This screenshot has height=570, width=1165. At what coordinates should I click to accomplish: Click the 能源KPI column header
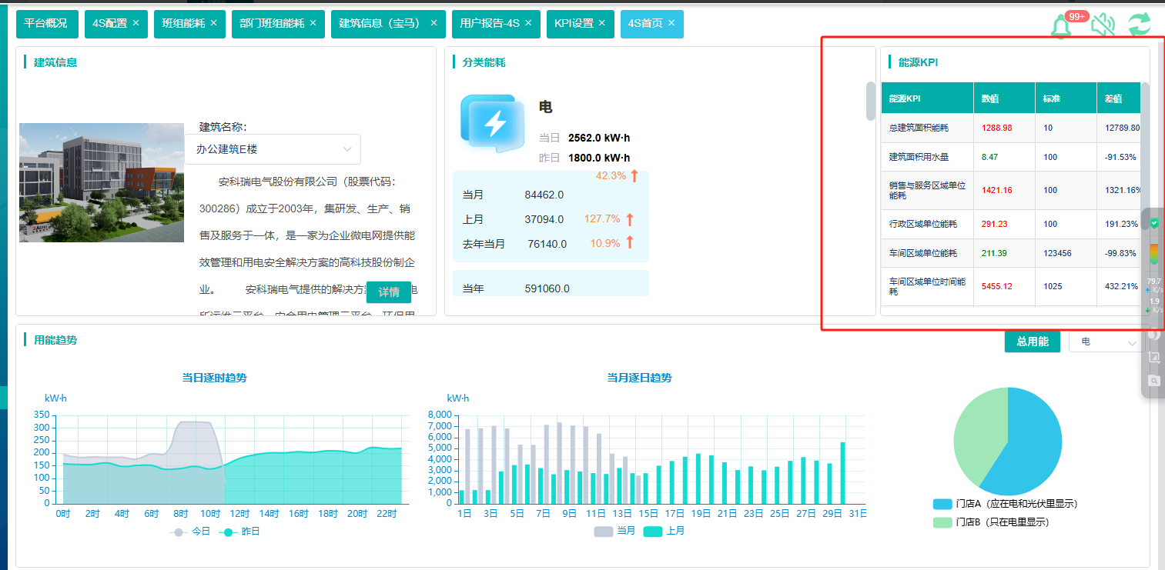click(x=927, y=98)
